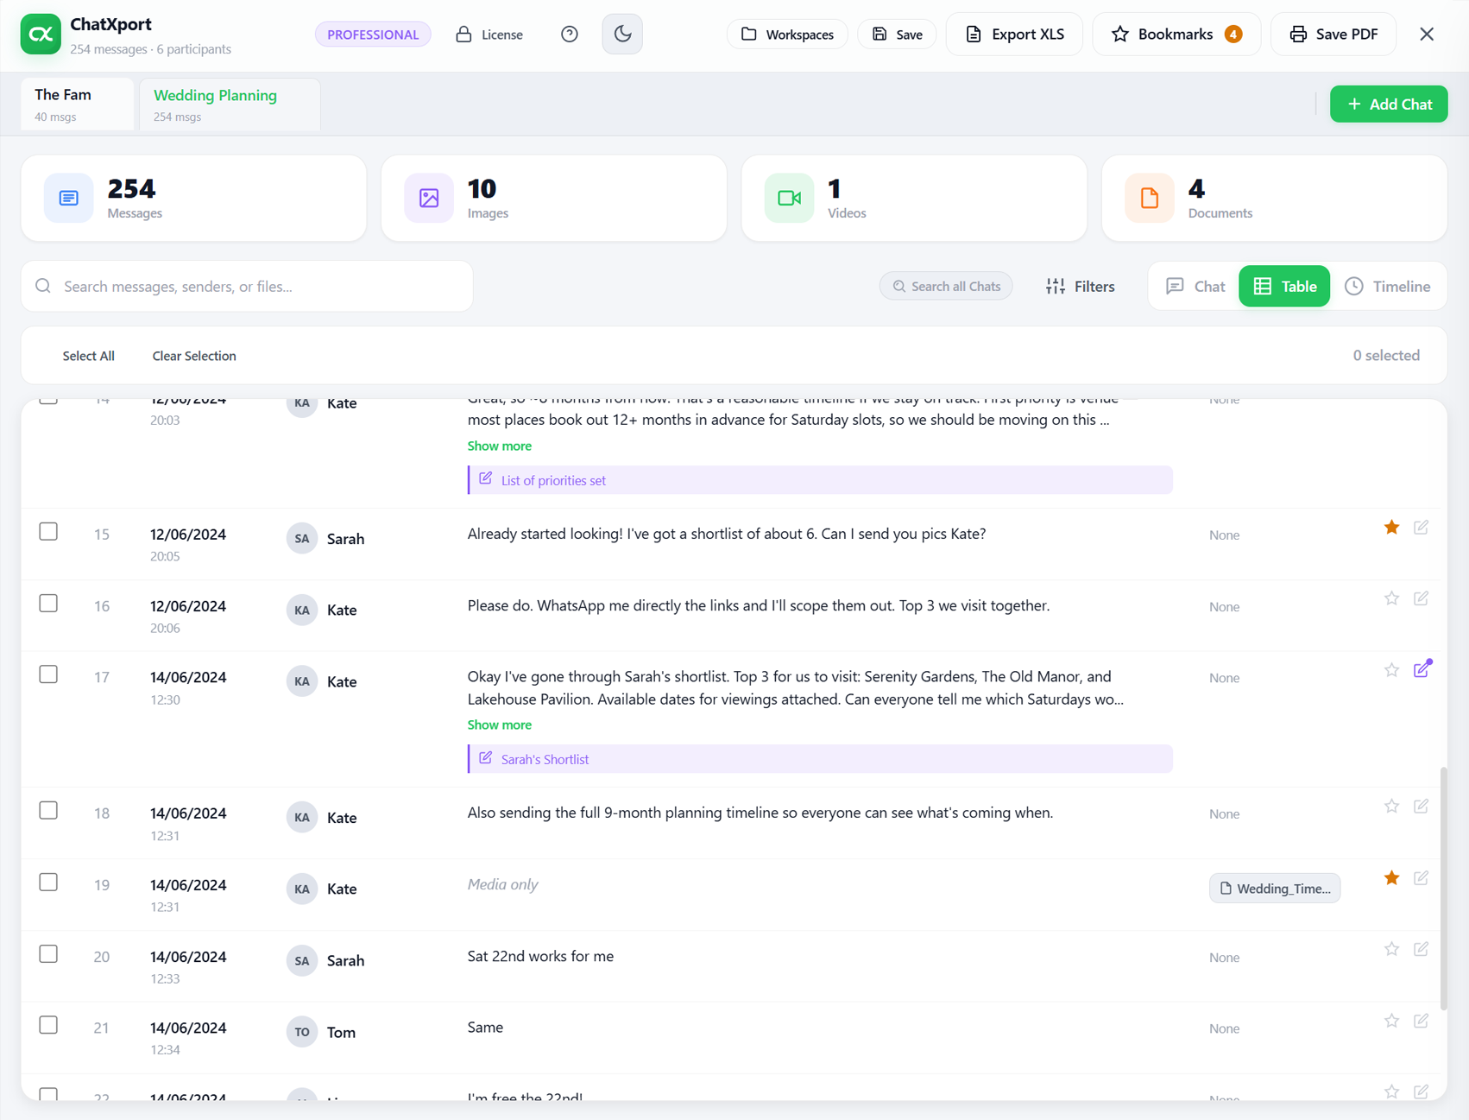The image size is (1469, 1120).
Task: Save chat as PDF
Action: click(1333, 35)
